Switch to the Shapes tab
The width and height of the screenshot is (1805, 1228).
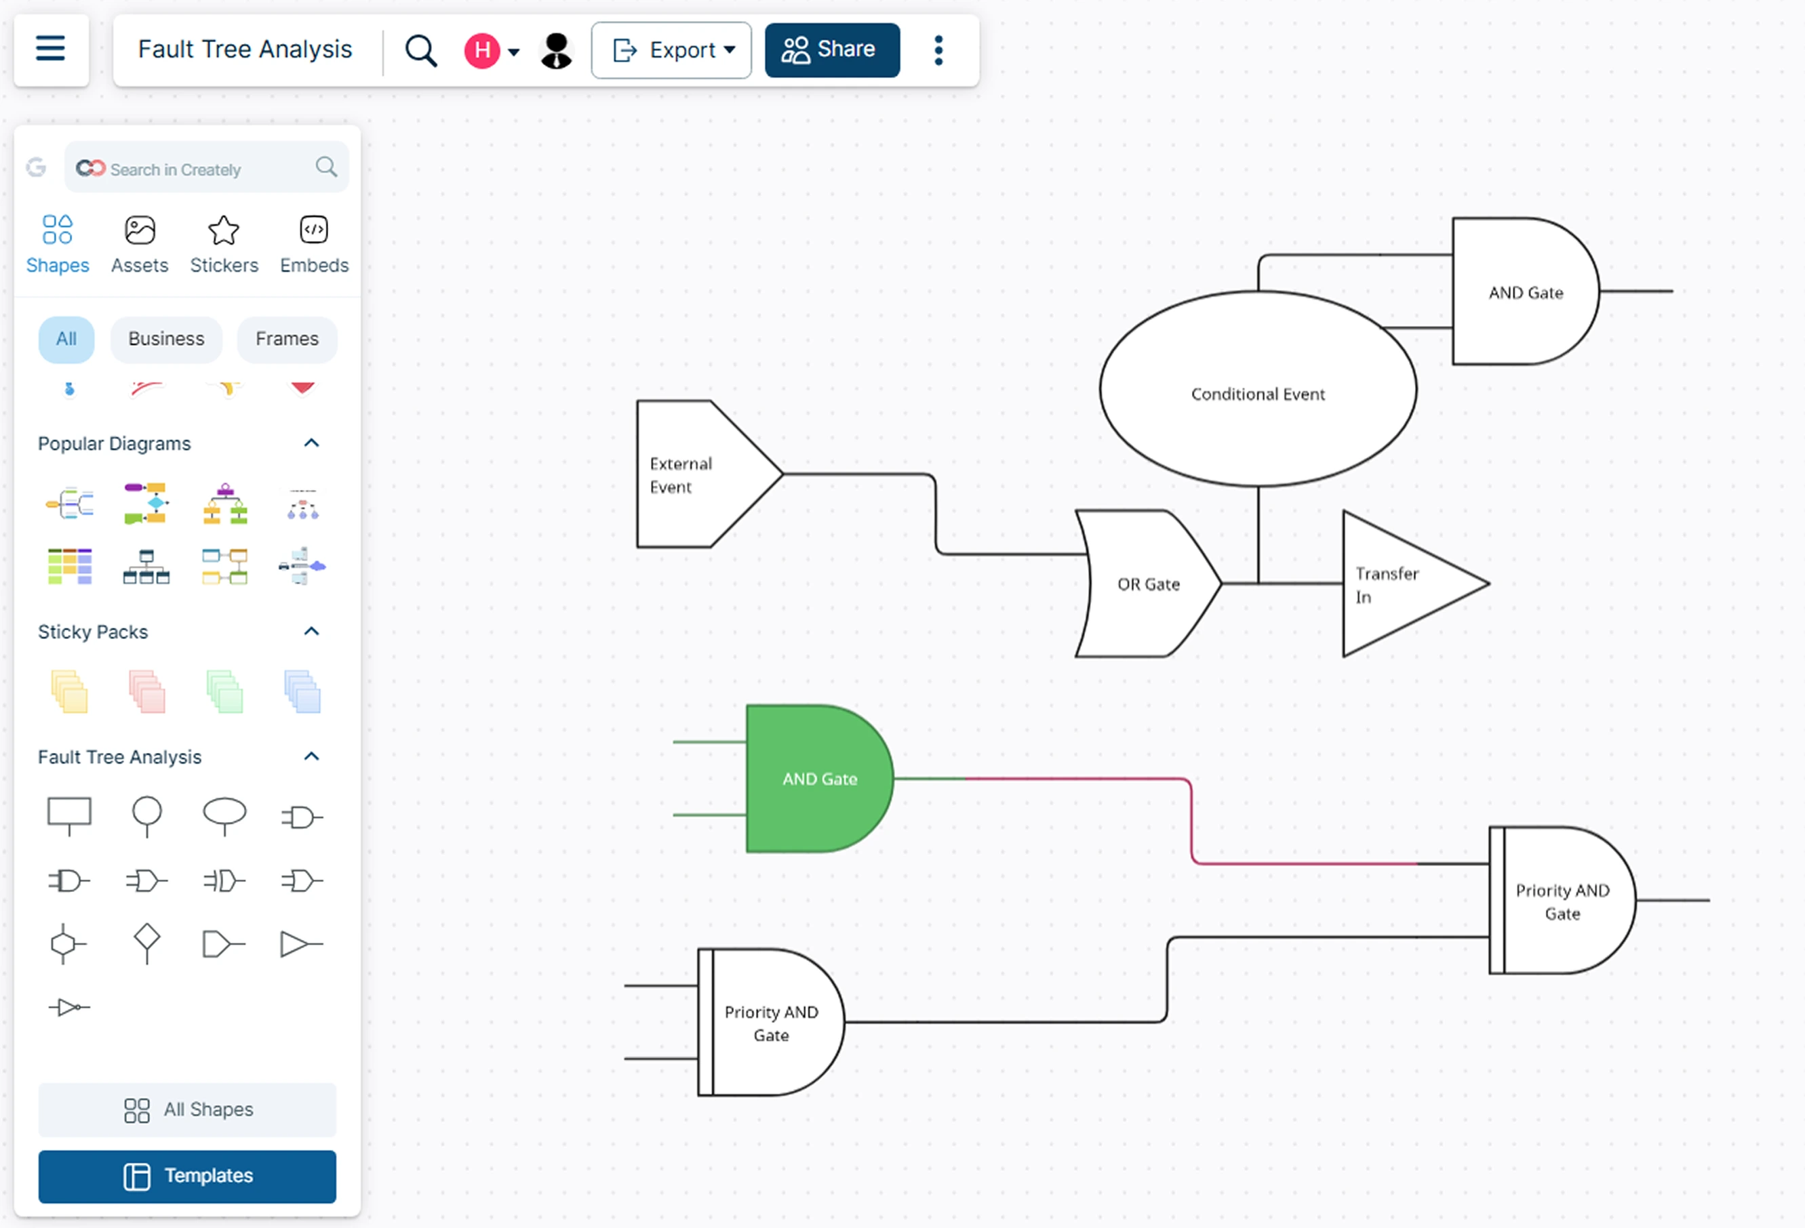click(x=58, y=245)
